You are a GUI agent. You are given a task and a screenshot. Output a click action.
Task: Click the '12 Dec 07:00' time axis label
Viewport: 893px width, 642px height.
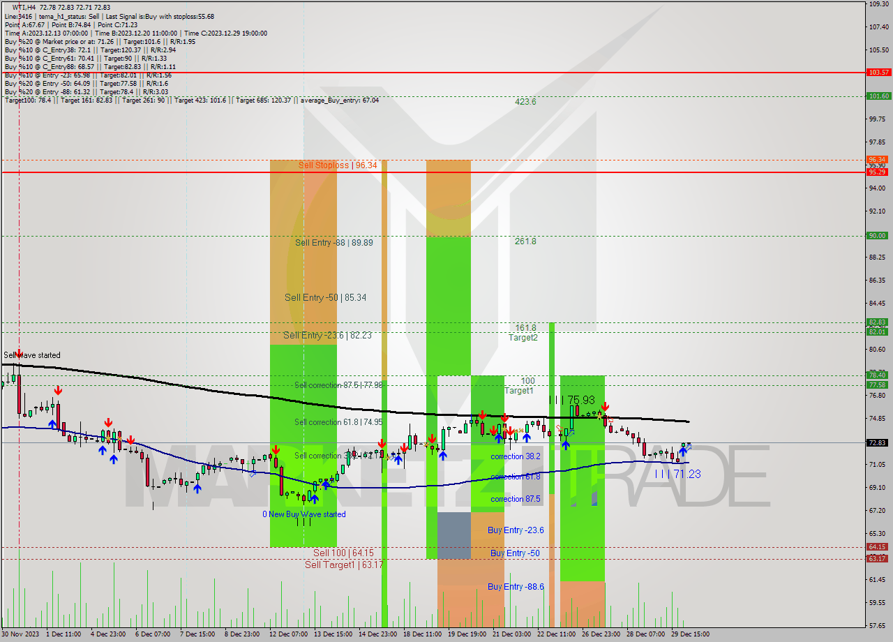tap(288, 634)
